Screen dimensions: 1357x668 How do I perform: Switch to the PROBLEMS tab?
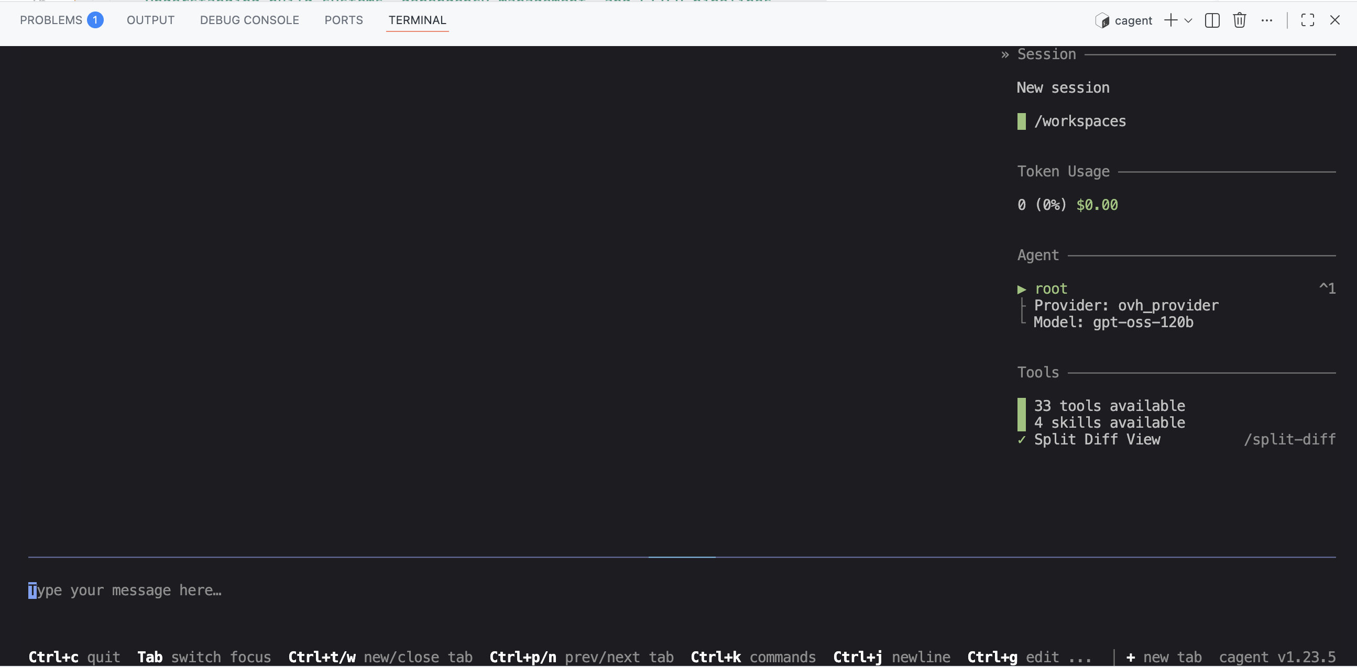click(x=51, y=20)
